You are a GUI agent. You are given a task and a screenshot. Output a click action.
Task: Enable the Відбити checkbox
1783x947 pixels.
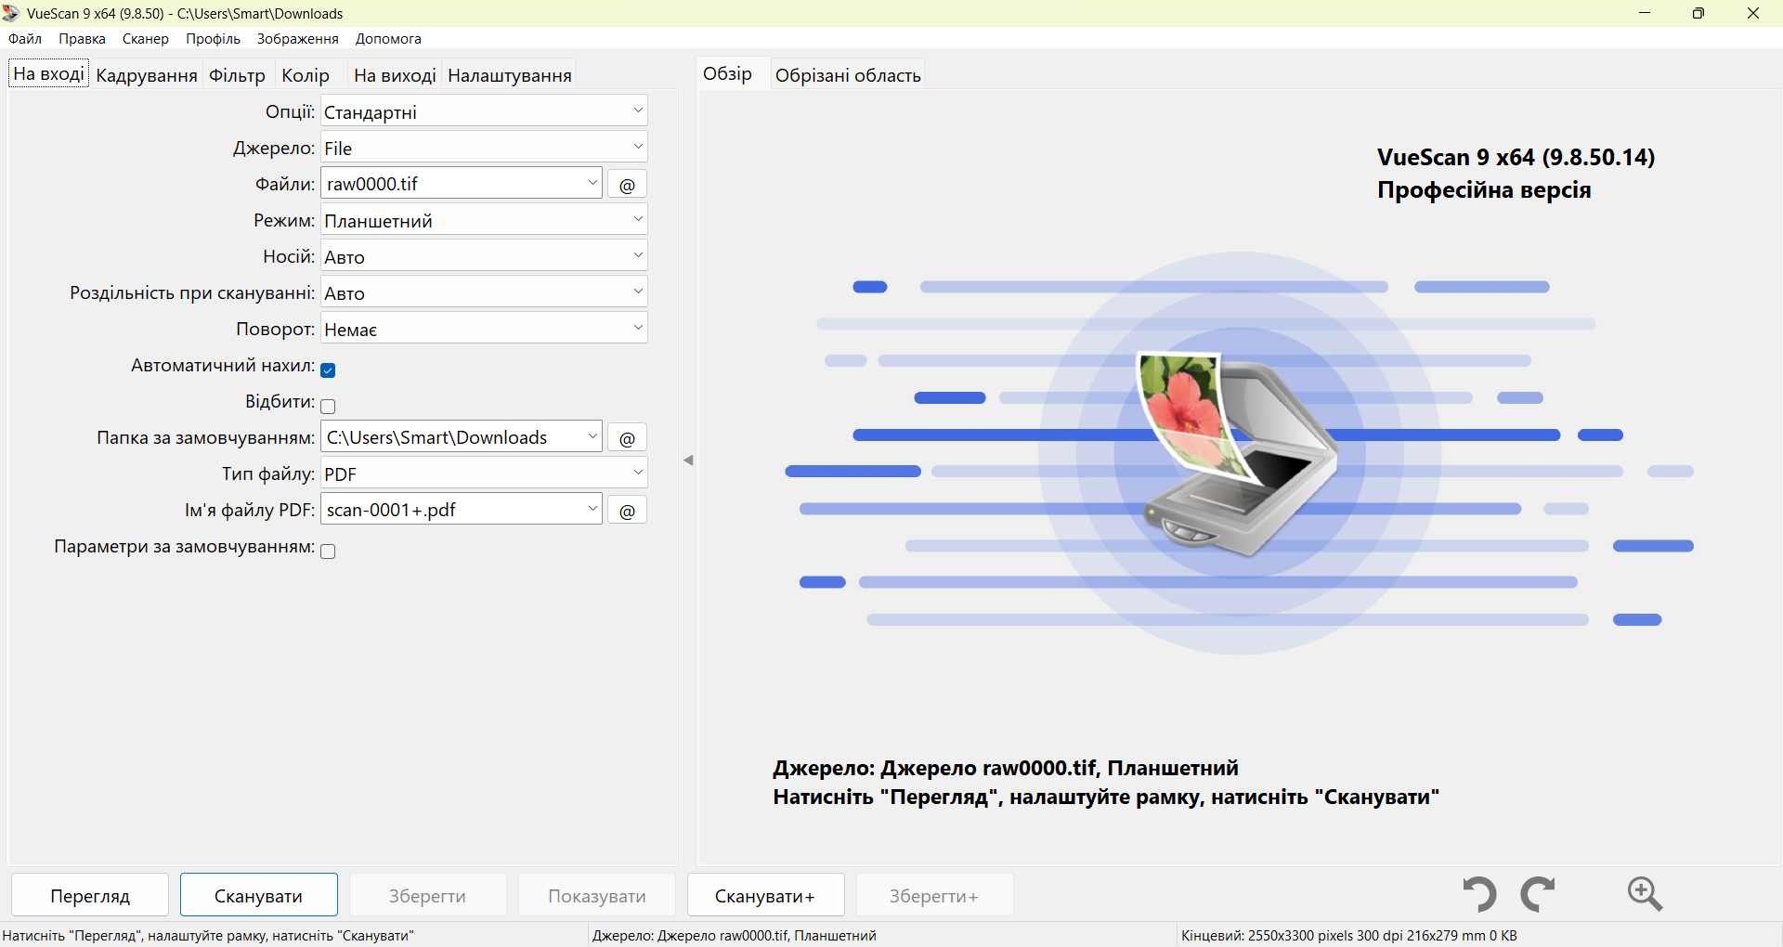pyautogui.click(x=328, y=407)
